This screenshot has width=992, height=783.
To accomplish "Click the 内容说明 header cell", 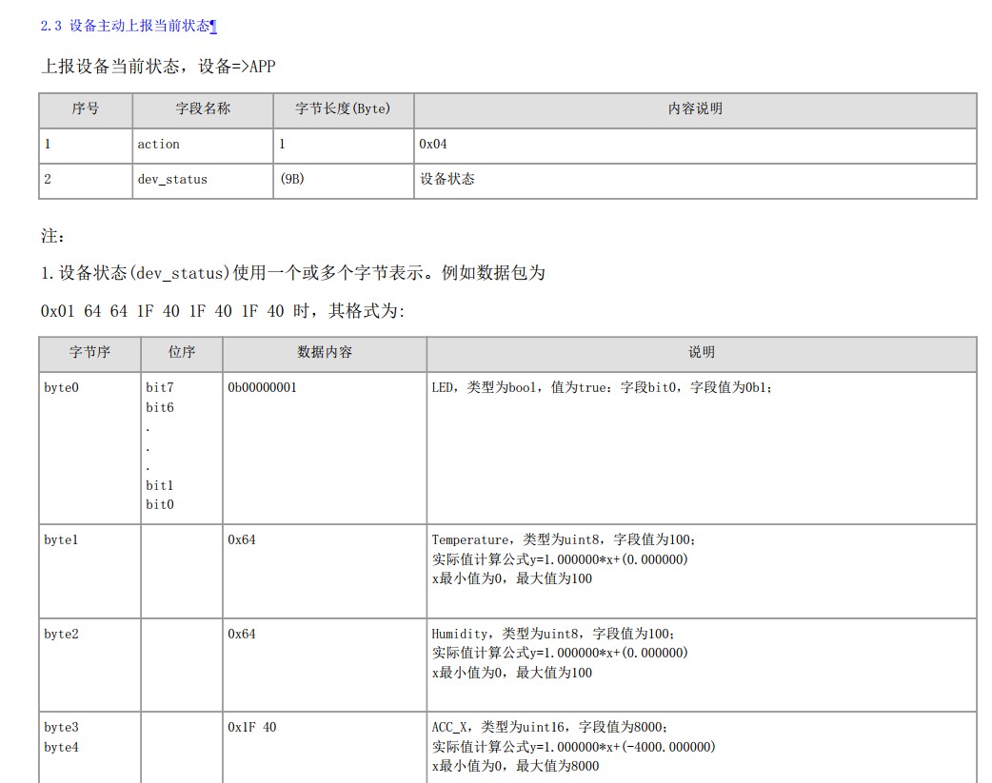I will (x=695, y=108).
